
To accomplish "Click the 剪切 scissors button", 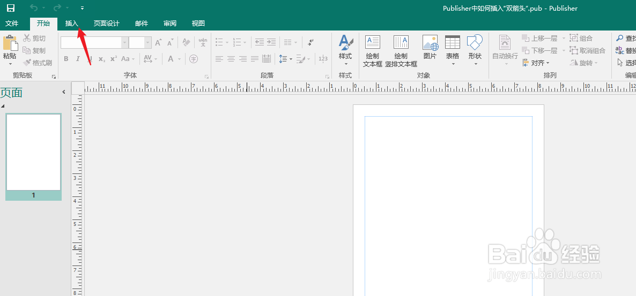I will tap(34, 39).
